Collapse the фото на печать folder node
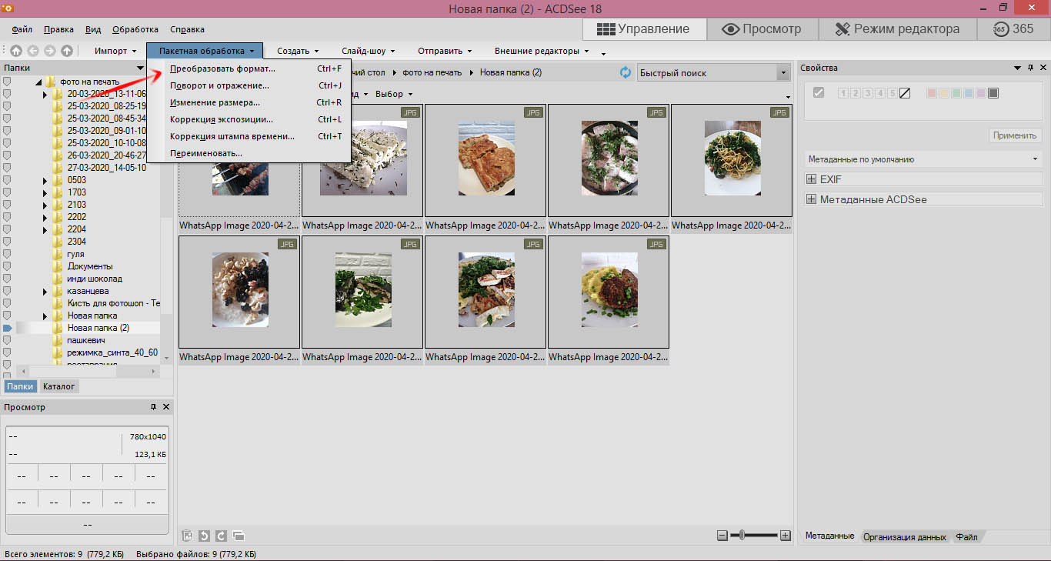Viewport: 1051px width, 561px height. pos(37,82)
